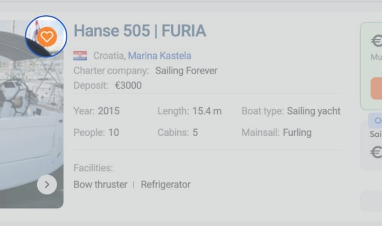
Task: Show next boat photo with arrow
Action: (47, 185)
